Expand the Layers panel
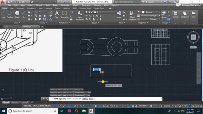 [x=95, y=23]
